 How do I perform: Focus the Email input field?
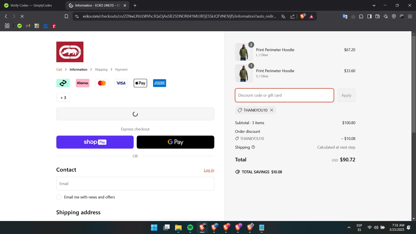tap(135, 184)
